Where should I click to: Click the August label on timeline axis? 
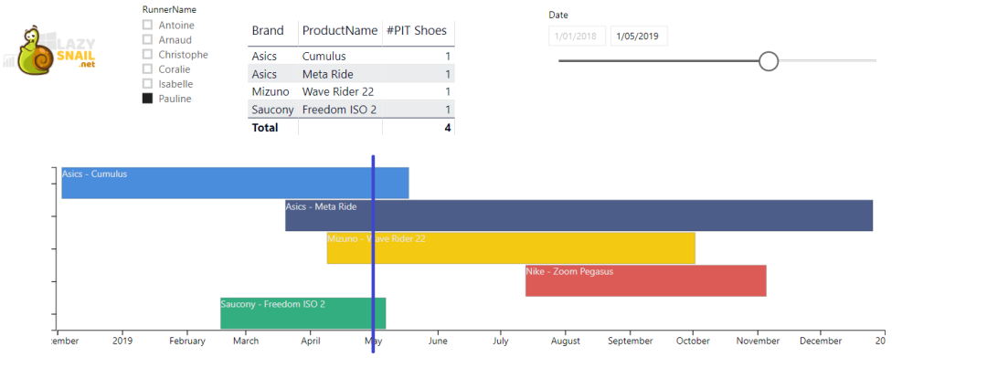[566, 341]
